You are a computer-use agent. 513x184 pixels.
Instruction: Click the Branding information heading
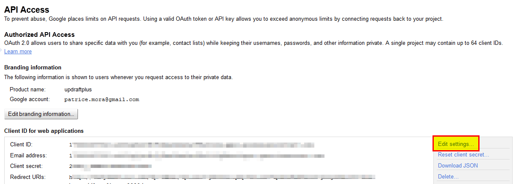coord(33,68)
